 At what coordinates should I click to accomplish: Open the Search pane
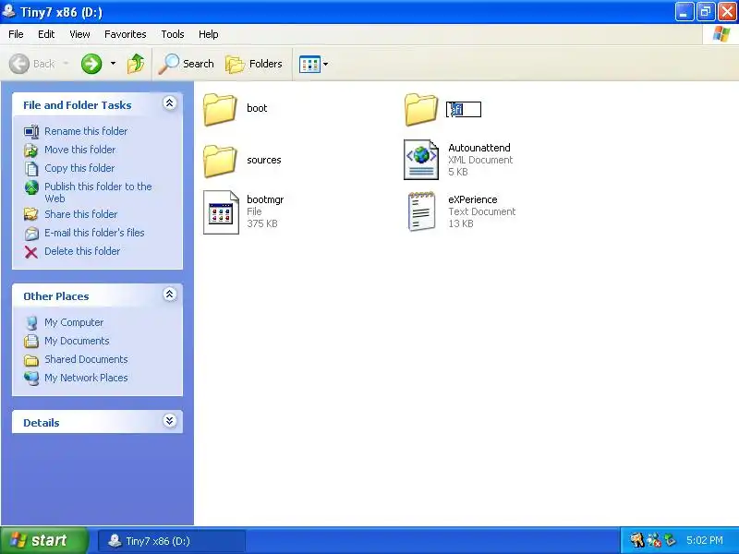[187, 64]
